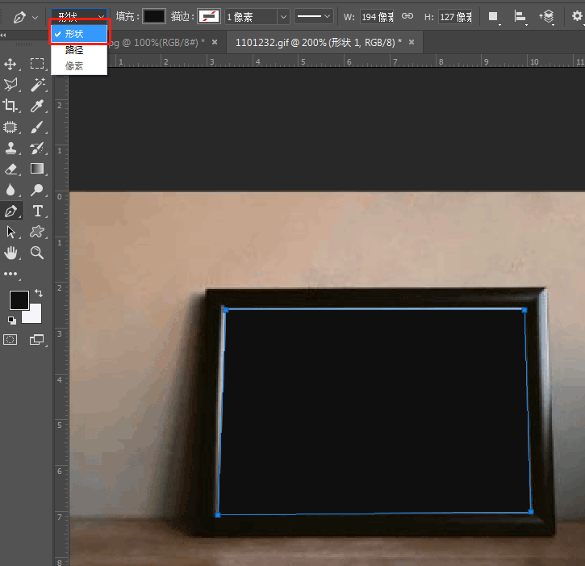Select the Zoom tool
Image resolution: width=585 pixels, height=566 pixels.
[x=37, y=253]
